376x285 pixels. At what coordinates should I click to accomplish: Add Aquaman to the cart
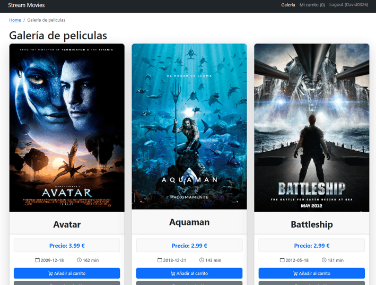pyautogui.click(x=189, y=273)
